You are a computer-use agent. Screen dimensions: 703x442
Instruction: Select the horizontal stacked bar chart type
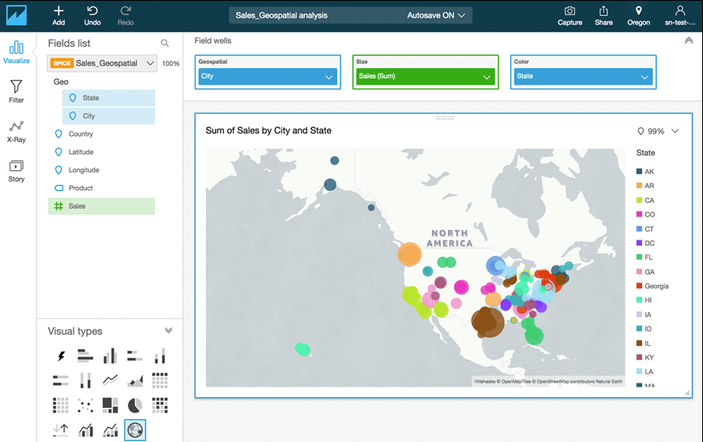click(x=135, y=356)
